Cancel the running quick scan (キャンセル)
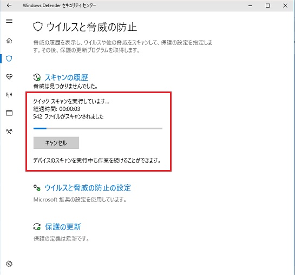 tap(56, 143)
